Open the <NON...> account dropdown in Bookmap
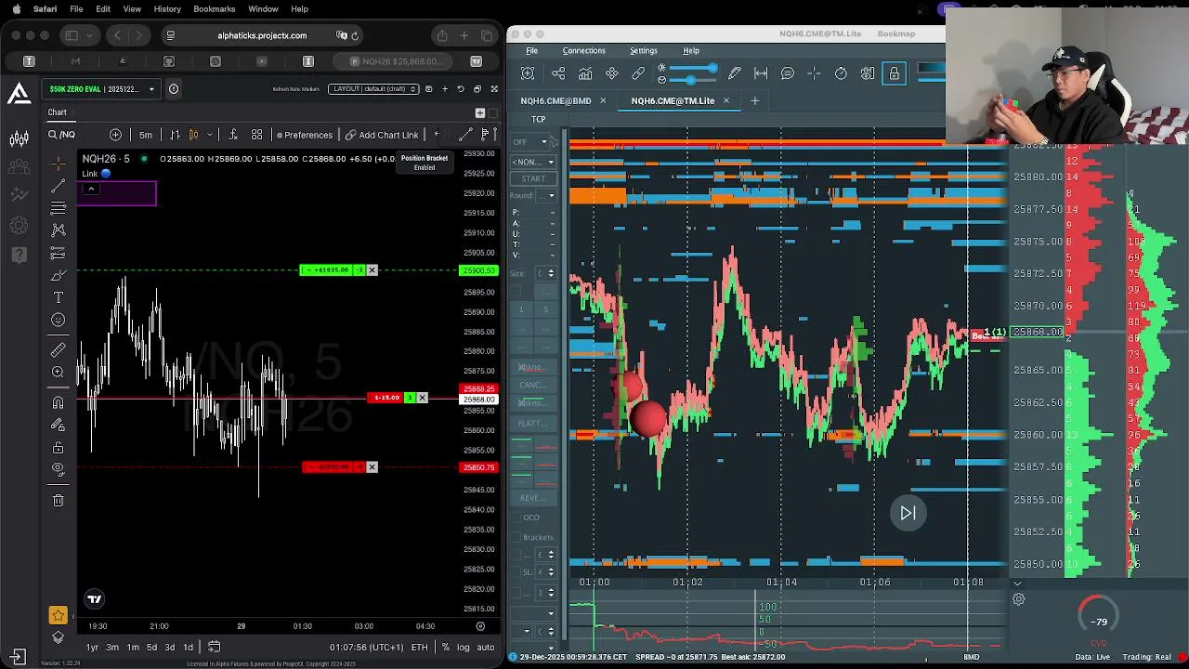The height and width of the screenshot is (669, 1189). click(532, 163)
